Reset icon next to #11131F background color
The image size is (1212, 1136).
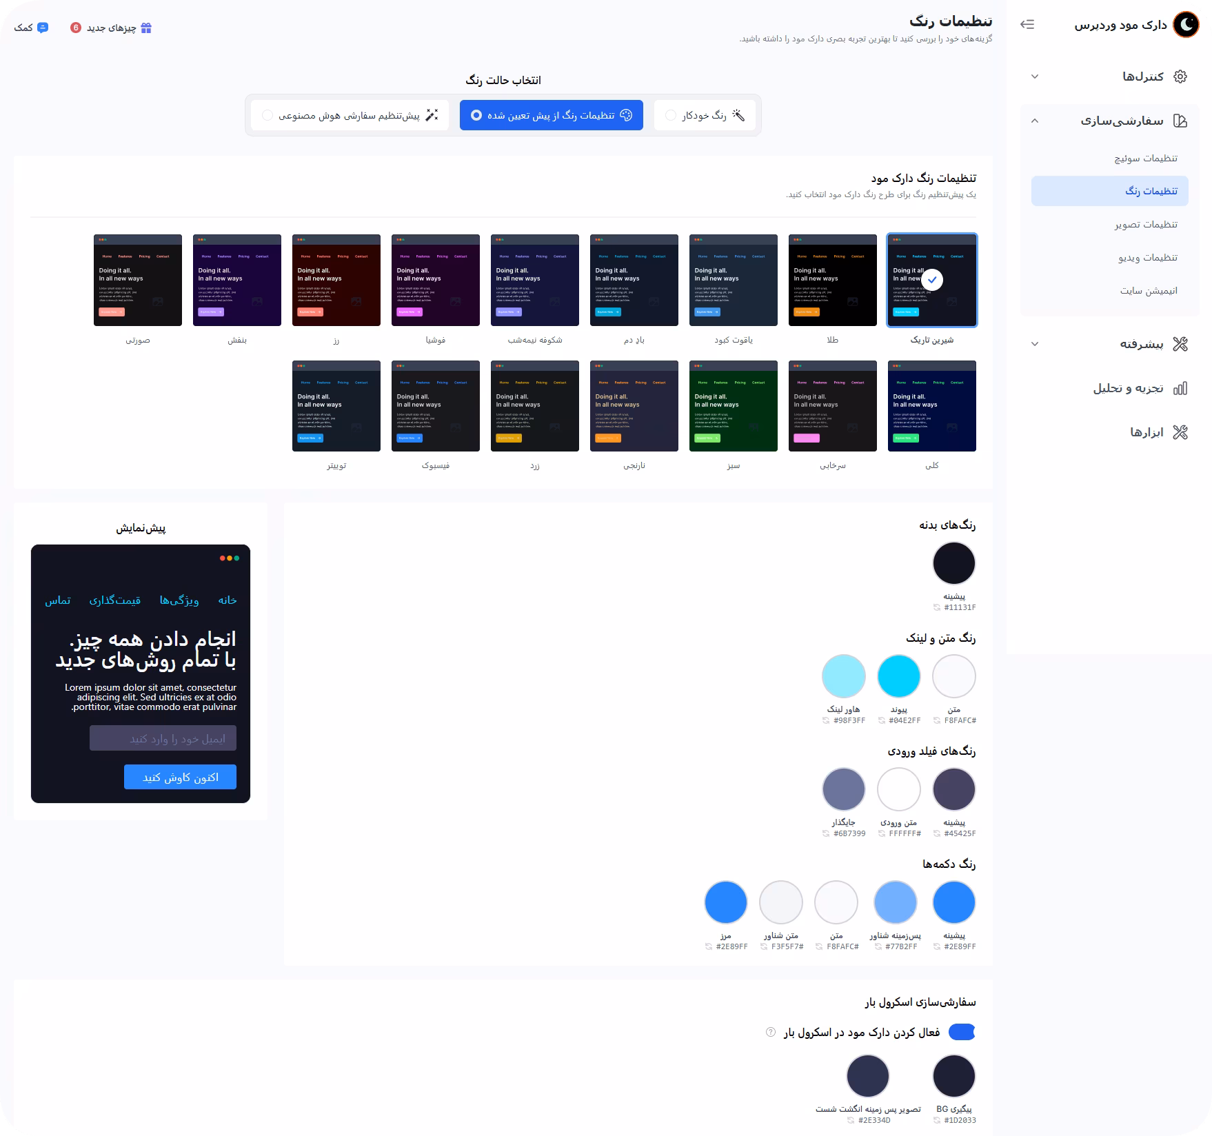(937, 607)
